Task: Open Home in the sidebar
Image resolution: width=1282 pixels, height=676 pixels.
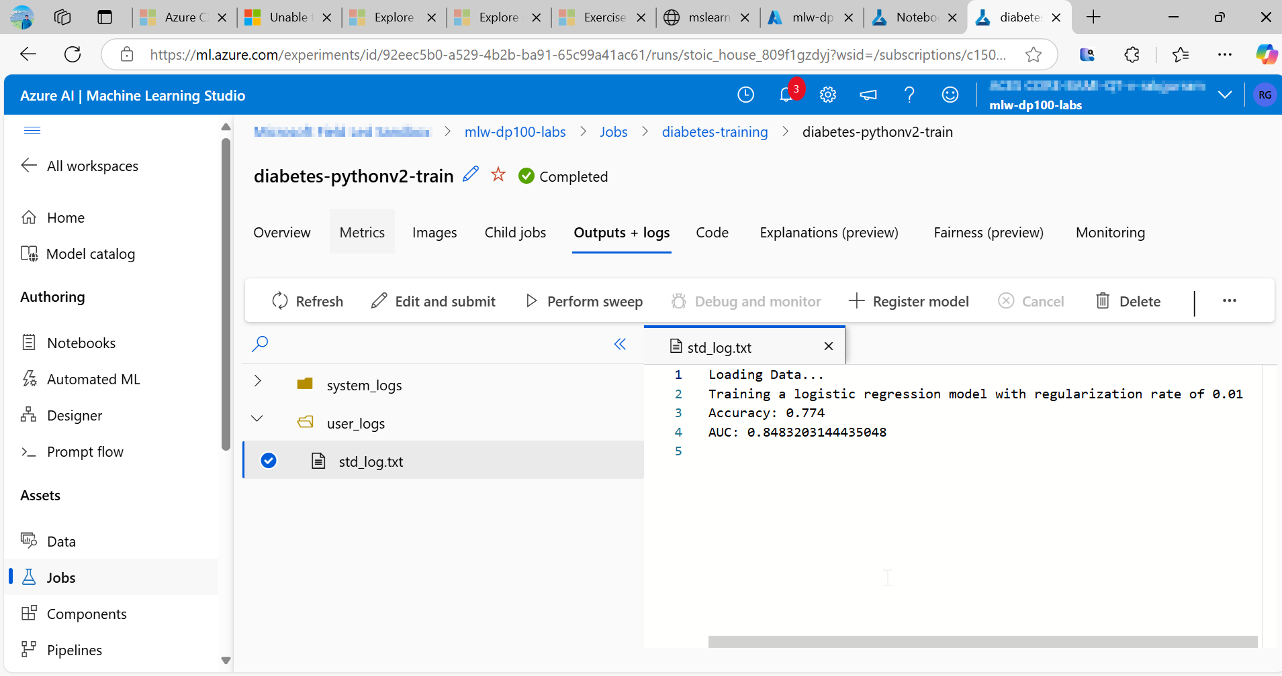Action: point(53,217)
